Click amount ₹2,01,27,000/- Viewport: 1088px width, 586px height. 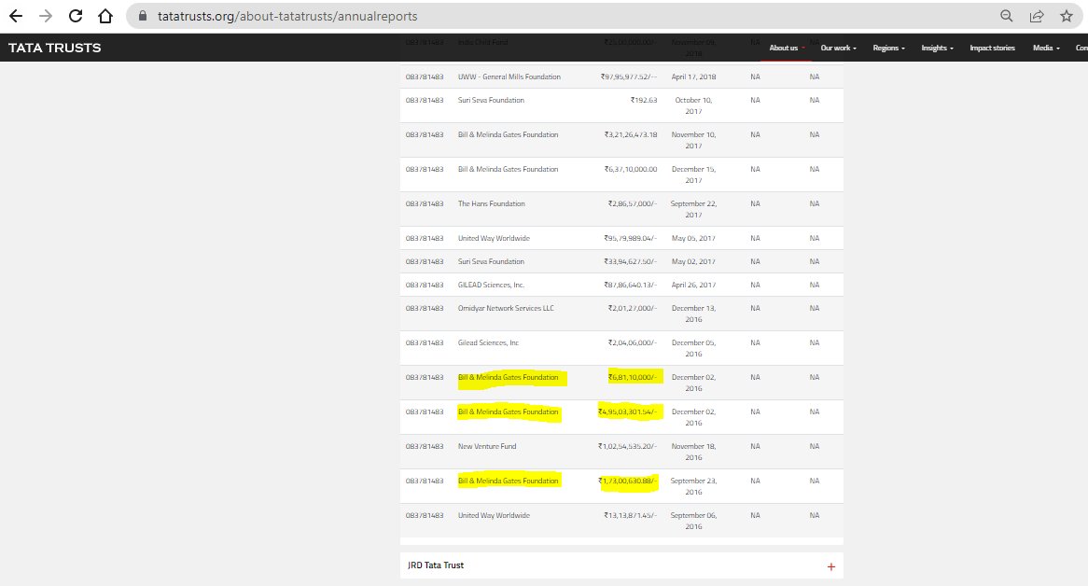tap(632, 309)
